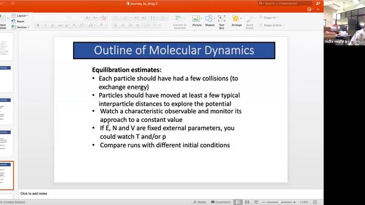Click Quick Styles in the ribbon
Screen dimensions: 365x205
pos(250,22)
